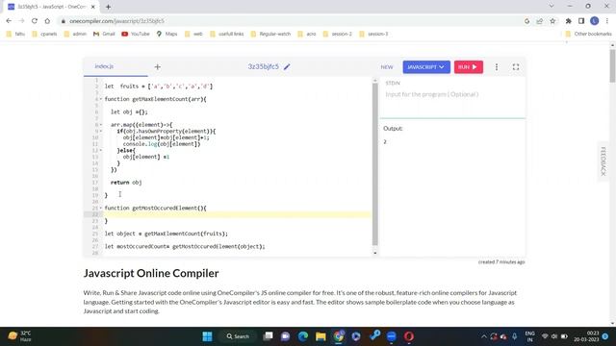The height and width of the screenshot is (346, 616).
Task: Collapse the else block fold arrow
Action: [101, 150]
